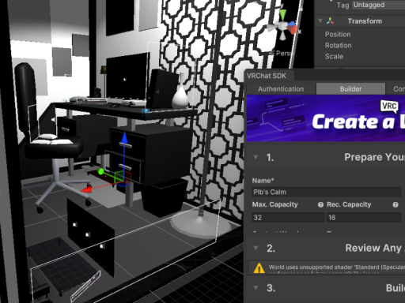Viewport: 405px width, 303px height.
Task: Edit the world Name field
Action: [x=327, y=192]
